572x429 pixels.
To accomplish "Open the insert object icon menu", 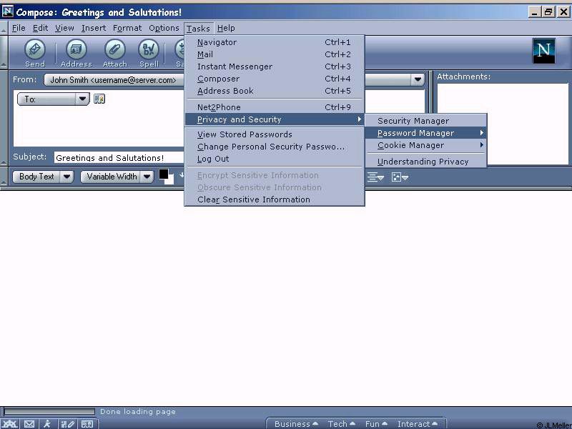I will point(400,177).
